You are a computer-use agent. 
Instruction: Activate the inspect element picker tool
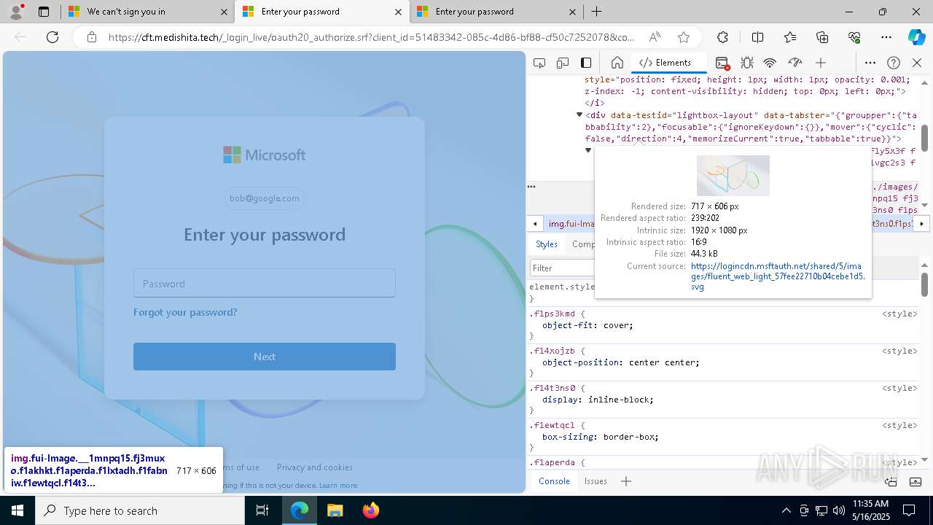539,63
